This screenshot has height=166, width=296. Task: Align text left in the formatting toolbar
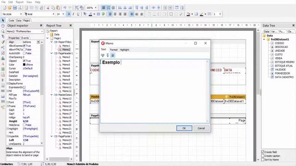click(x=110, y=14)
